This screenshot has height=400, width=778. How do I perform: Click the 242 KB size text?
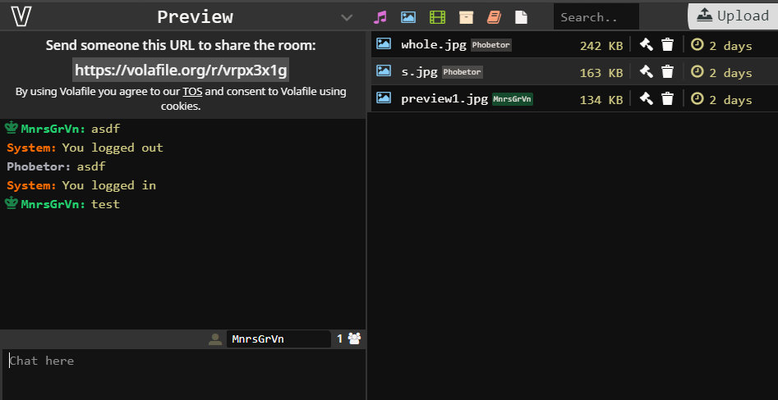click(x=601, y=46)
